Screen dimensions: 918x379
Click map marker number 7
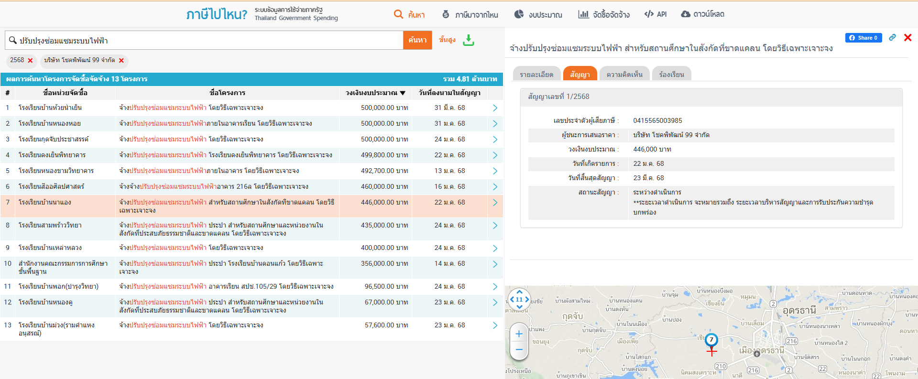[x=711, y=340]
